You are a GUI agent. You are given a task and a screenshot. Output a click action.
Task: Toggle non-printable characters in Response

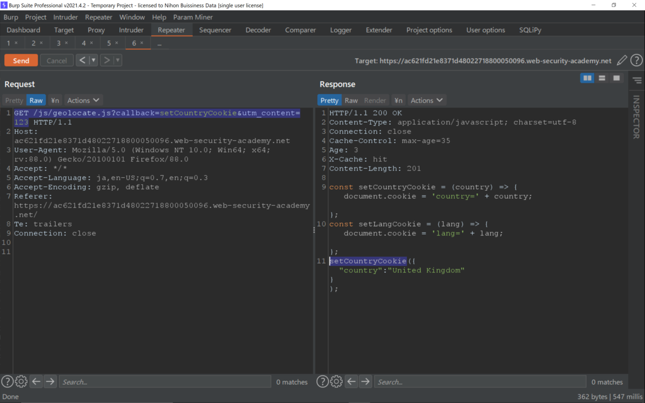tap(398, 100)
